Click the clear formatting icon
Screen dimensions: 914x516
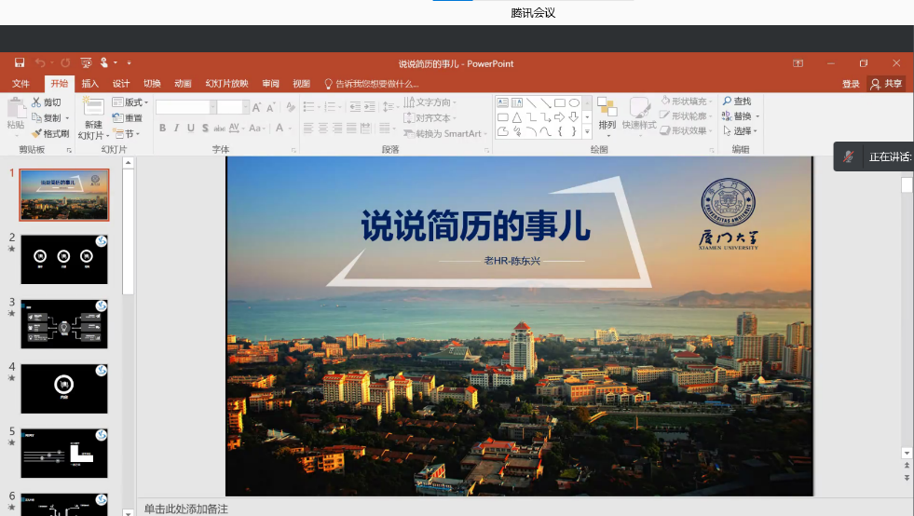coord(291,107)
